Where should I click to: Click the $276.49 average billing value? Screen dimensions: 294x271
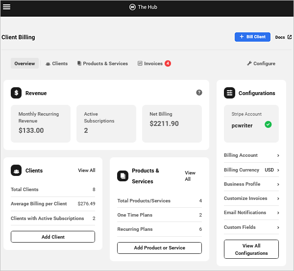[86, 204]
